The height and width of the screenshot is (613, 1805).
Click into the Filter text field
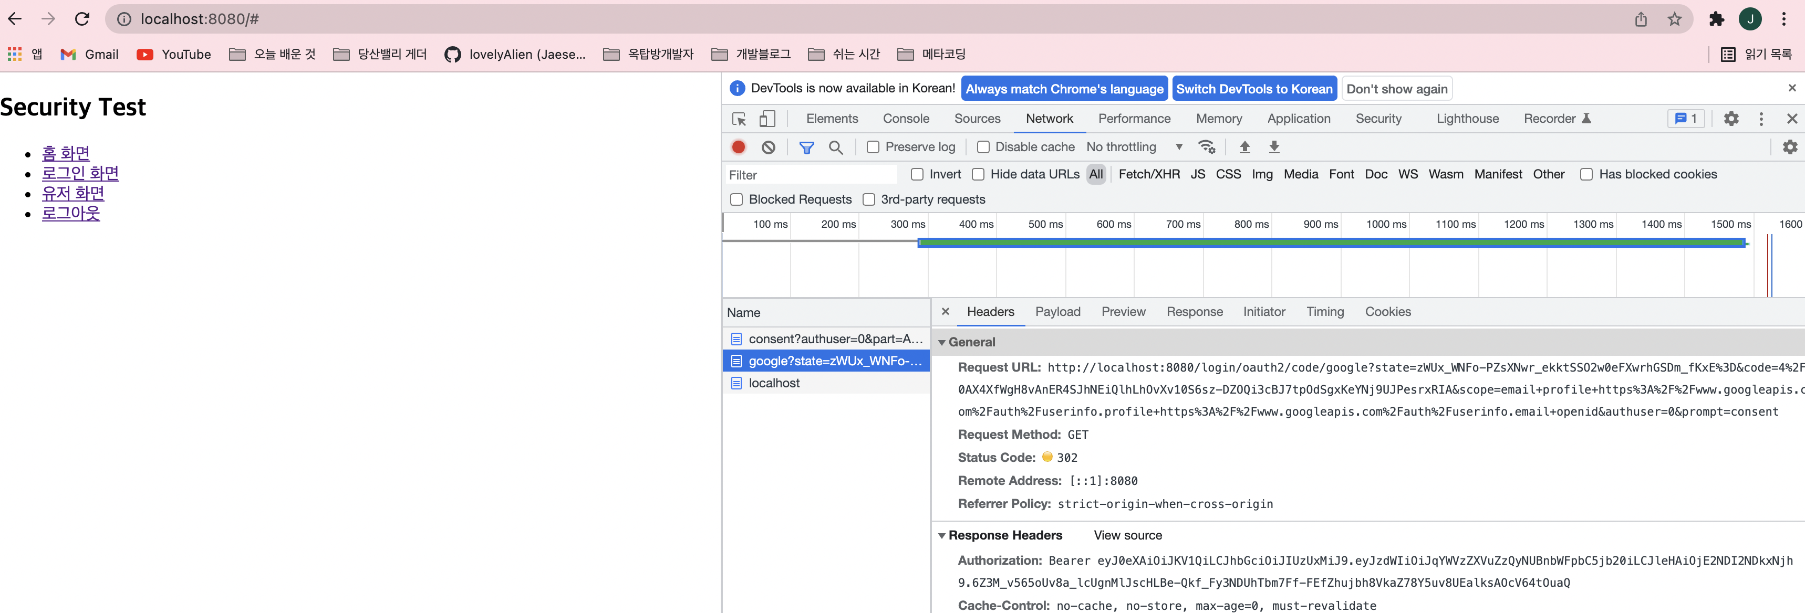click(810, 175)
